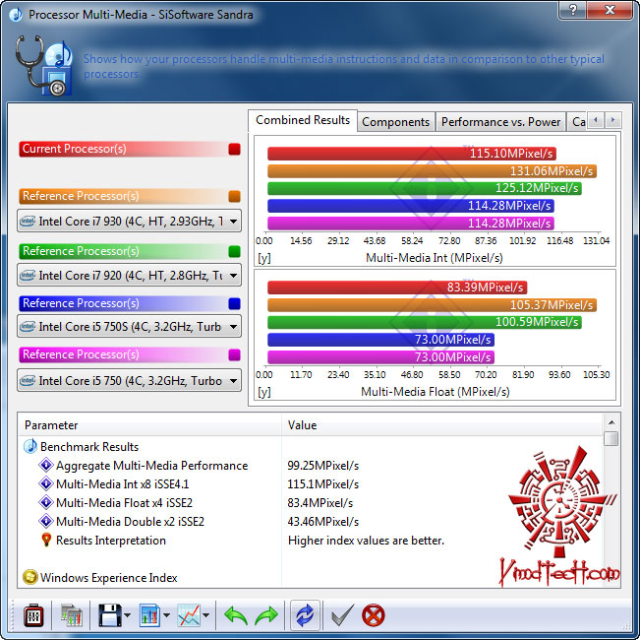Screen dimensions: 640x640
Task: Refresh results with blue circular arrows
Action: (306, 615)
